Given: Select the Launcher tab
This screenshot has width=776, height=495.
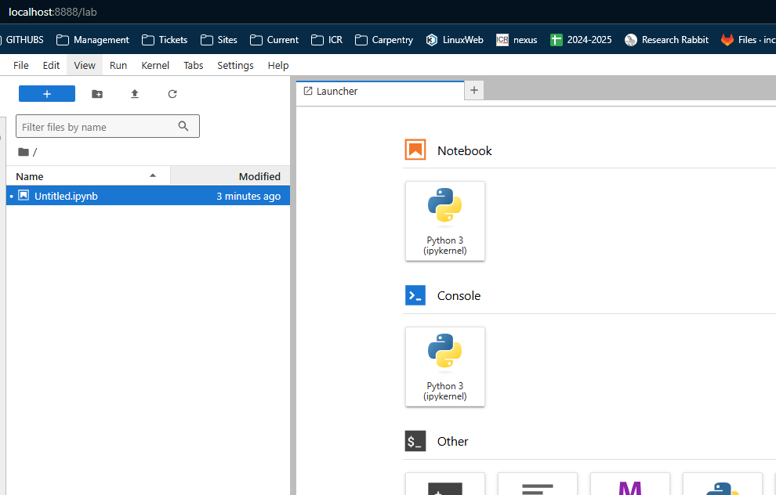Looking at the screenshot, I should pos(380,91).
